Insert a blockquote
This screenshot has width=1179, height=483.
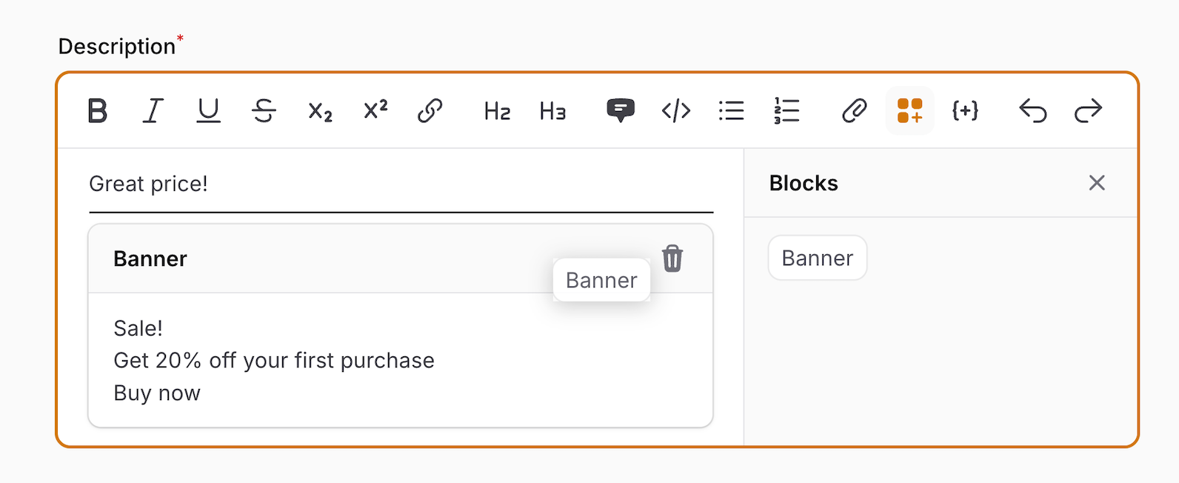(620, 111)
